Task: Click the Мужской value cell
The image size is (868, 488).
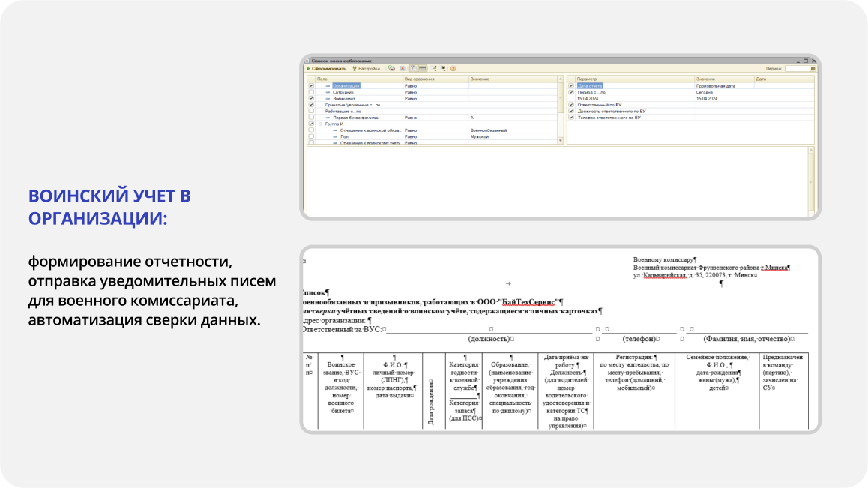Action: [x=480, y=137]
